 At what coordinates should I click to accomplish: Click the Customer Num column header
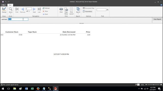click(12, 32)
